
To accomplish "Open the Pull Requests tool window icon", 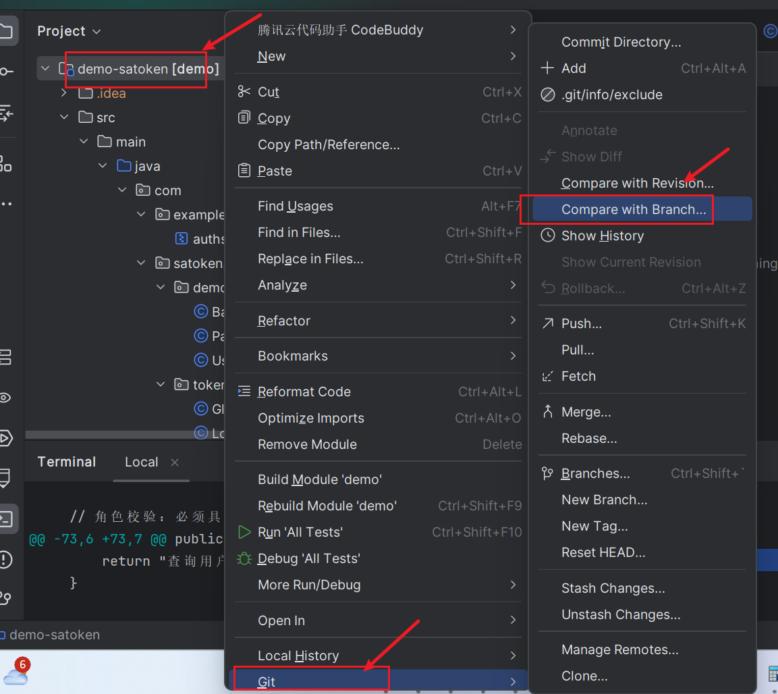I will [x=6, y=113].
